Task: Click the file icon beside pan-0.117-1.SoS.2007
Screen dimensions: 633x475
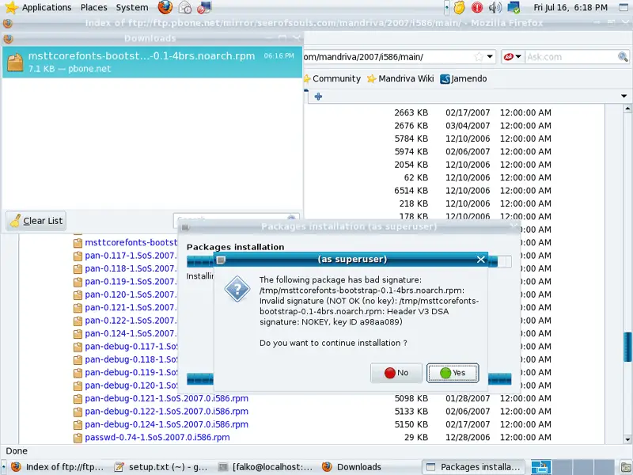Action: tap(78, 256)
